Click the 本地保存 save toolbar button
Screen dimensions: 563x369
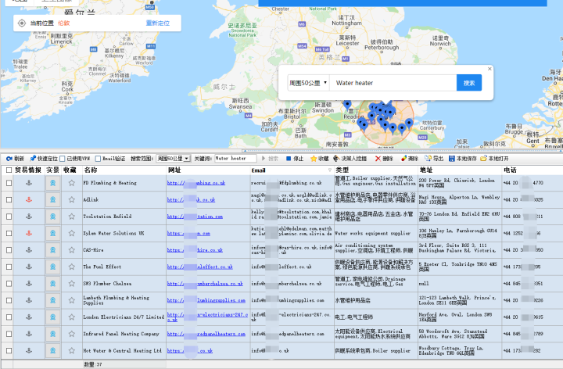pyautogui.click(x=463, y=158)
